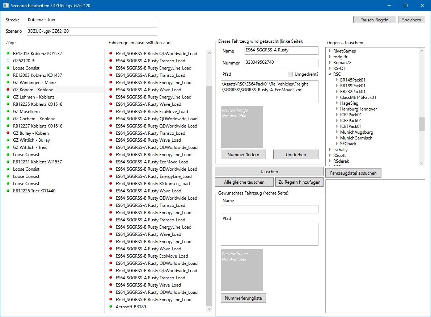Screen dimensions: 431x317
Task: Collapse the RSC tree folder
Action: 329,74
